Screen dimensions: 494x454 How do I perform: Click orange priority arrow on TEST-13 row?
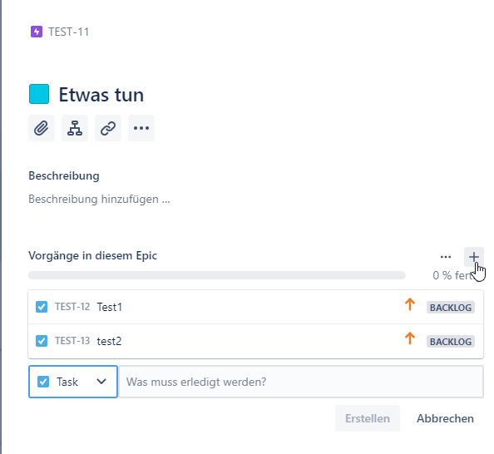[x=410, y=338]
